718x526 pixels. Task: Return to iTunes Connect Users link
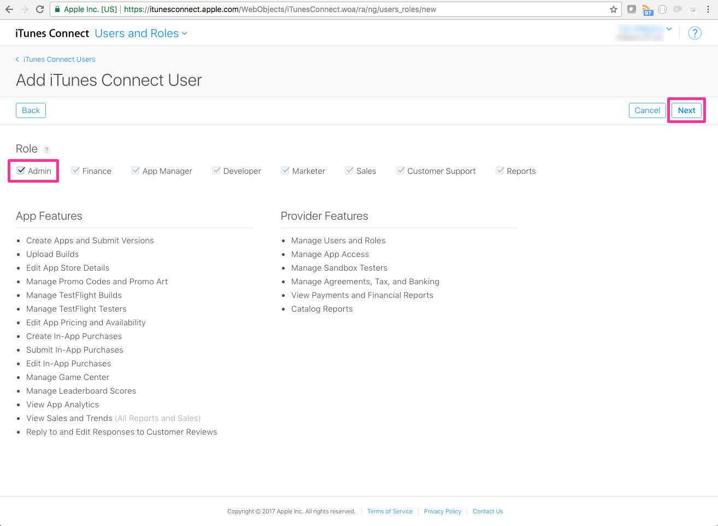click(x=55, y=60)
